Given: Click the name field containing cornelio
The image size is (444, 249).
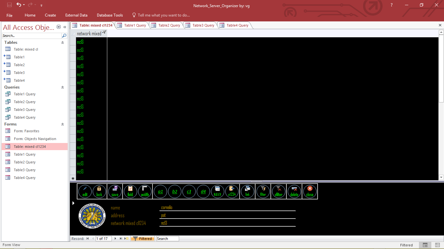Looking at the screenshot, I should (x=228, y=207).
